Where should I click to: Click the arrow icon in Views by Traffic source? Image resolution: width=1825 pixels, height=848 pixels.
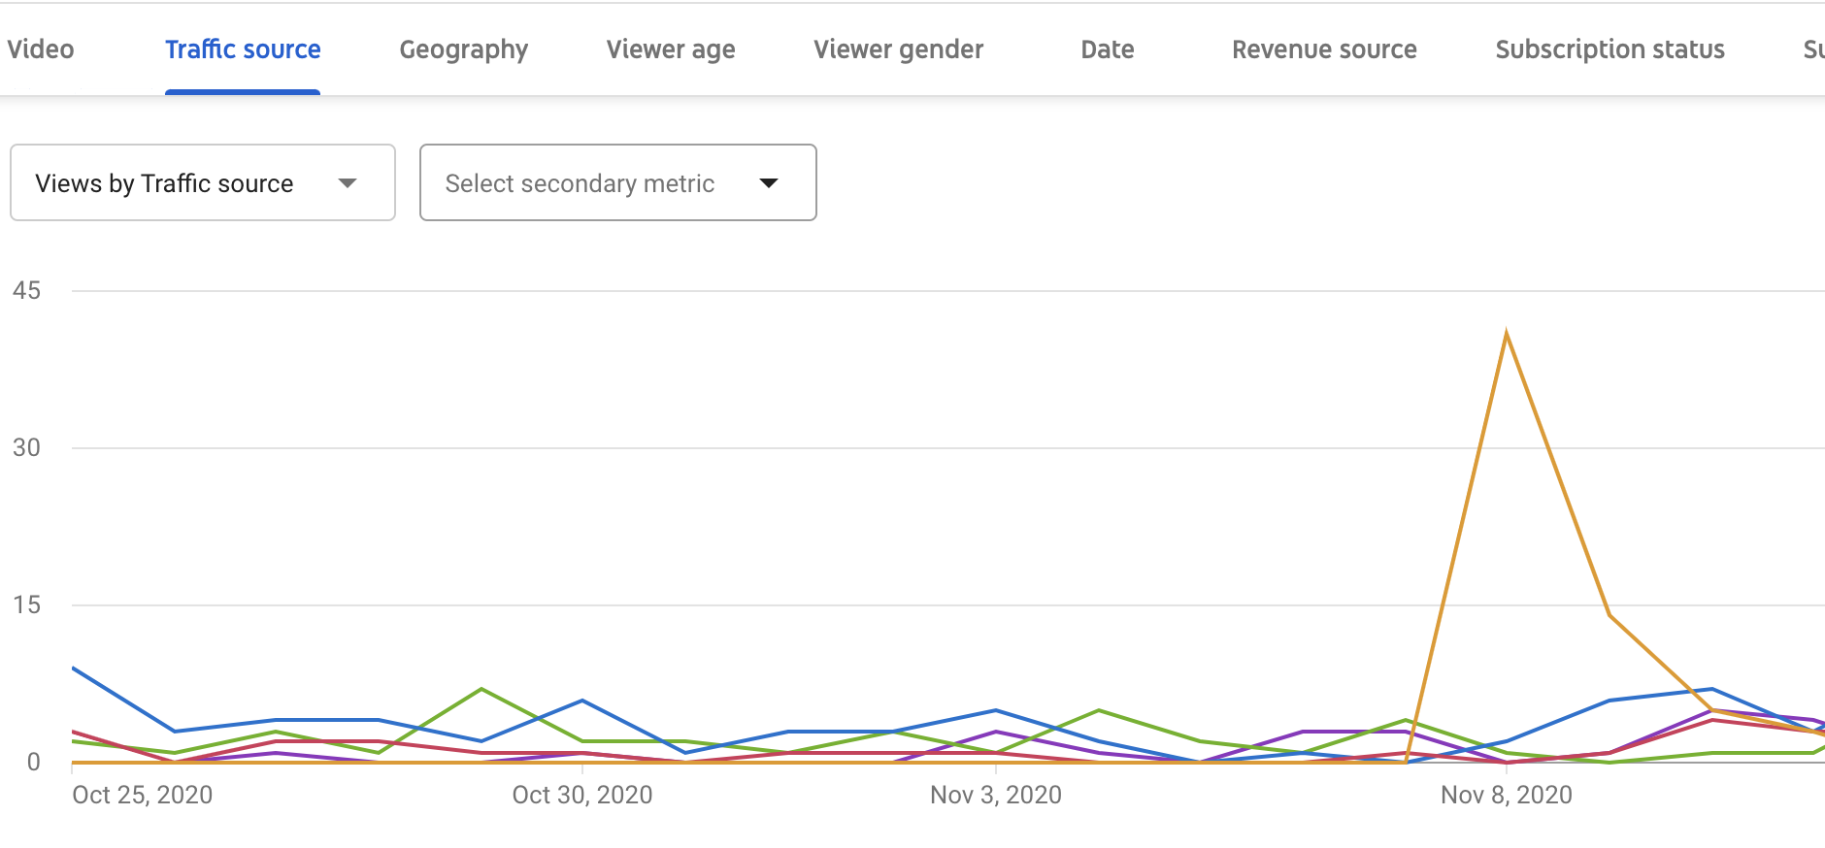[348, 183]
